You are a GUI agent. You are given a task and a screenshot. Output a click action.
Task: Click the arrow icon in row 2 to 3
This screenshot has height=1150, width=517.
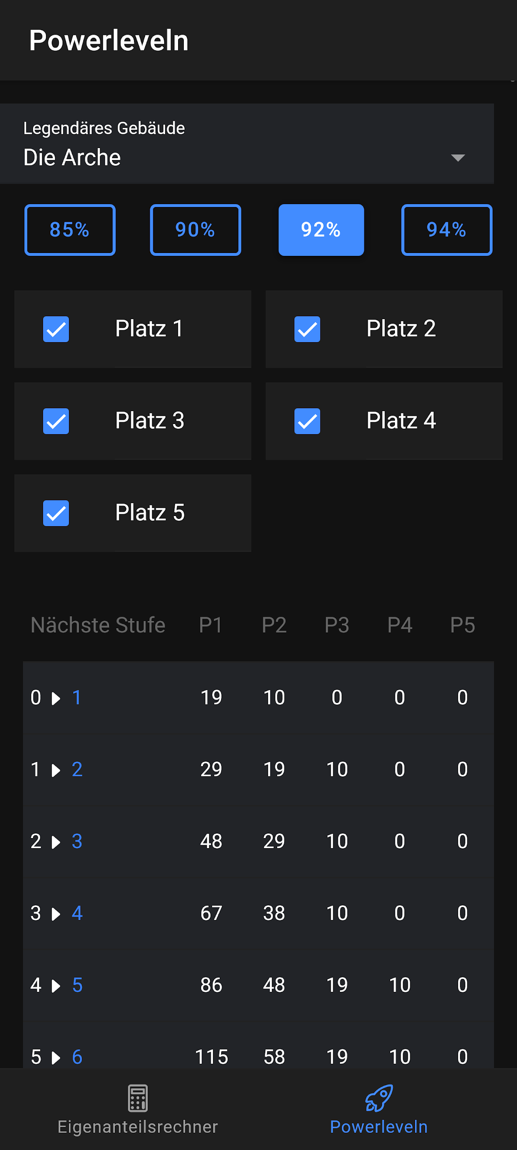coord(56,842)
